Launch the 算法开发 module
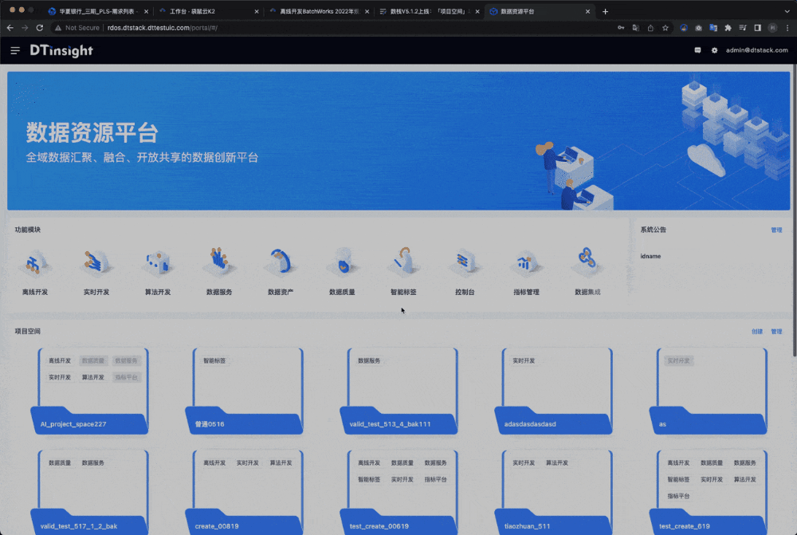 (158, 263)
